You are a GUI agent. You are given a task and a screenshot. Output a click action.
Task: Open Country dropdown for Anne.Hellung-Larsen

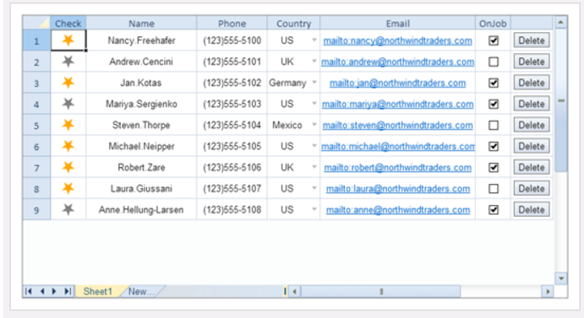click(x=314, y=209)
